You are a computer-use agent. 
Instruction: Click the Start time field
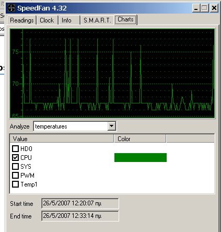(80, 203)
